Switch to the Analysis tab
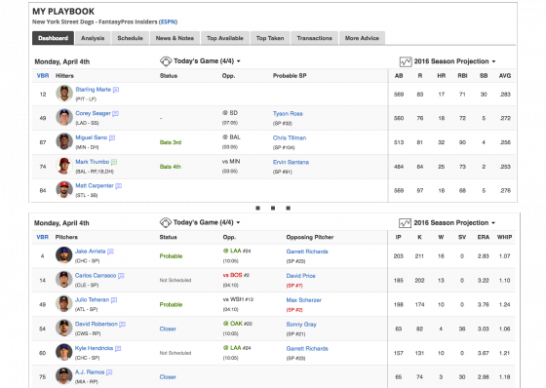The image size is (546, 388). click(93, 38)
